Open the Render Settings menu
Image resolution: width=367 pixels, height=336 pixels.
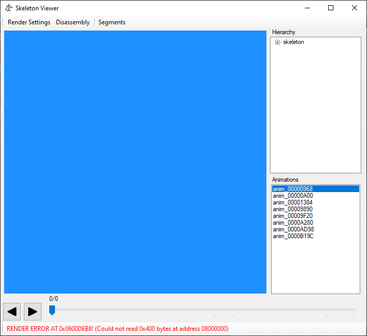tap(29, 22)
